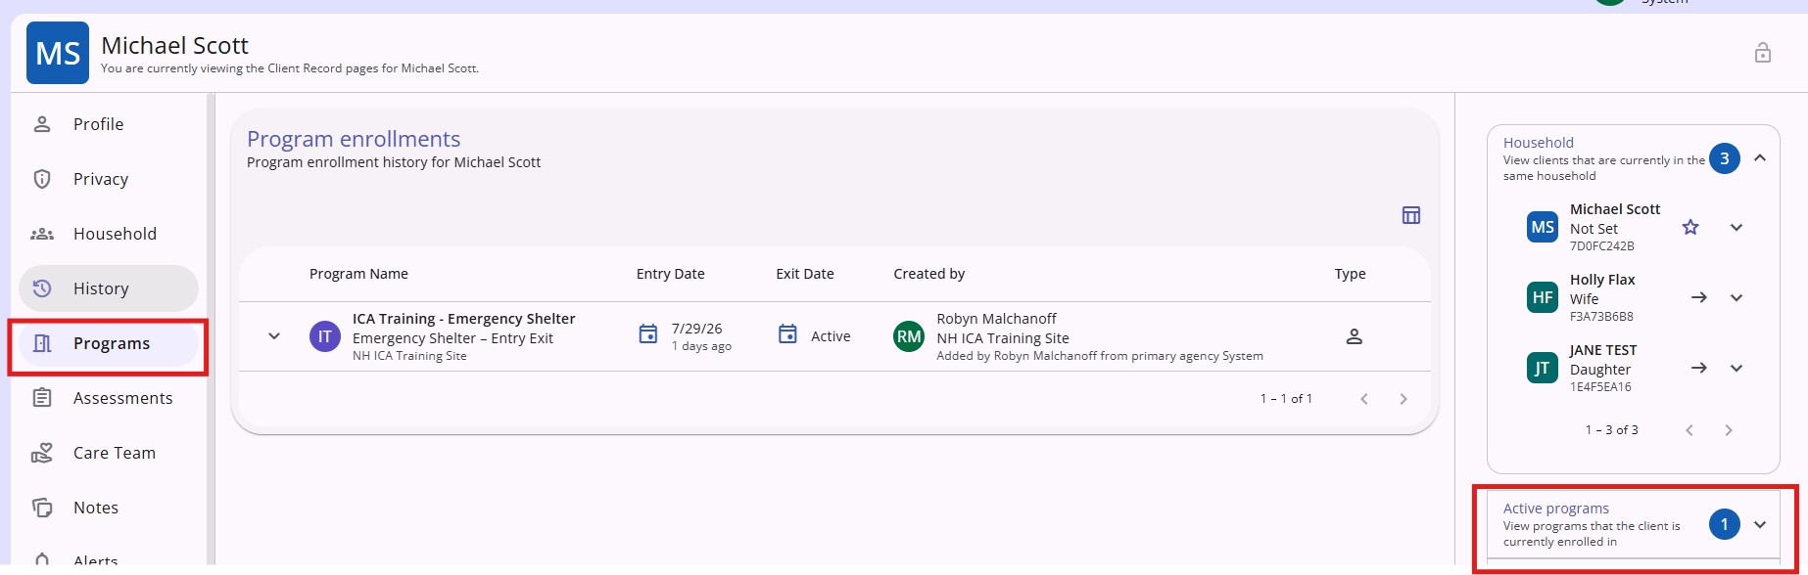Click the star icon beside Michael Scott
Screen dimensions: 1808x575
click(x=1689, y=228)
